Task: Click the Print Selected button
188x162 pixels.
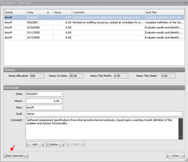Action: click(x=16, y=156)
